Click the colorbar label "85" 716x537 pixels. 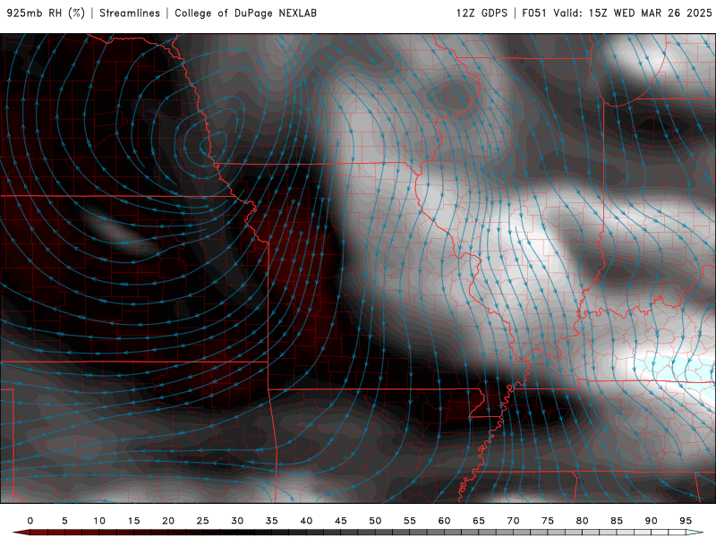tap(617, 521)
